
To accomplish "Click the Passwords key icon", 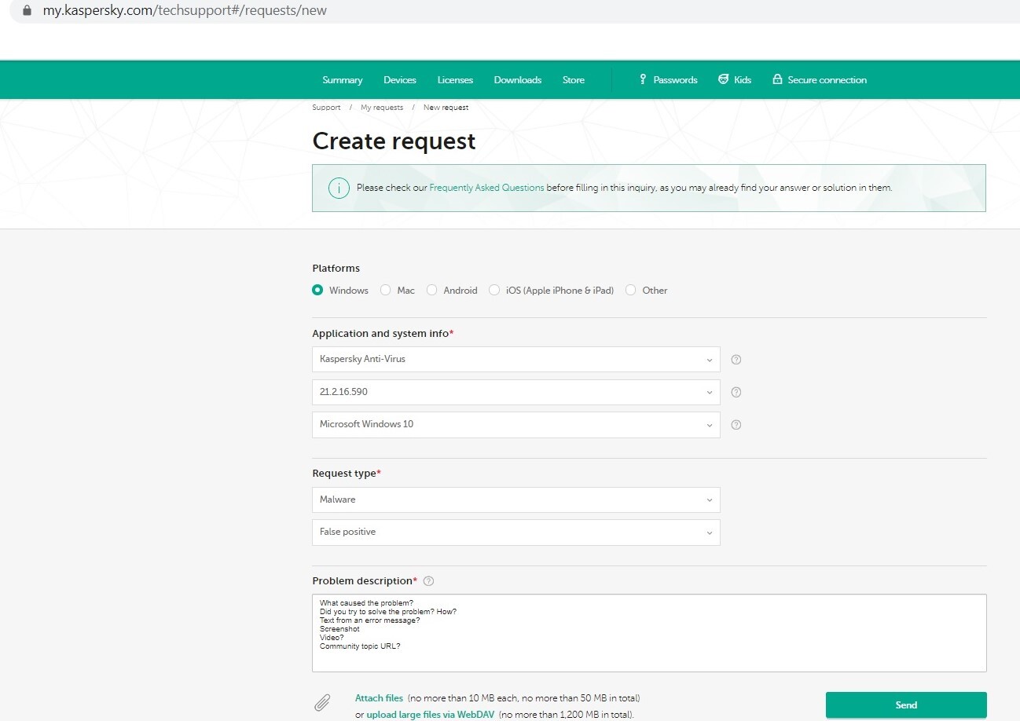I will click(x=643, y=79).
